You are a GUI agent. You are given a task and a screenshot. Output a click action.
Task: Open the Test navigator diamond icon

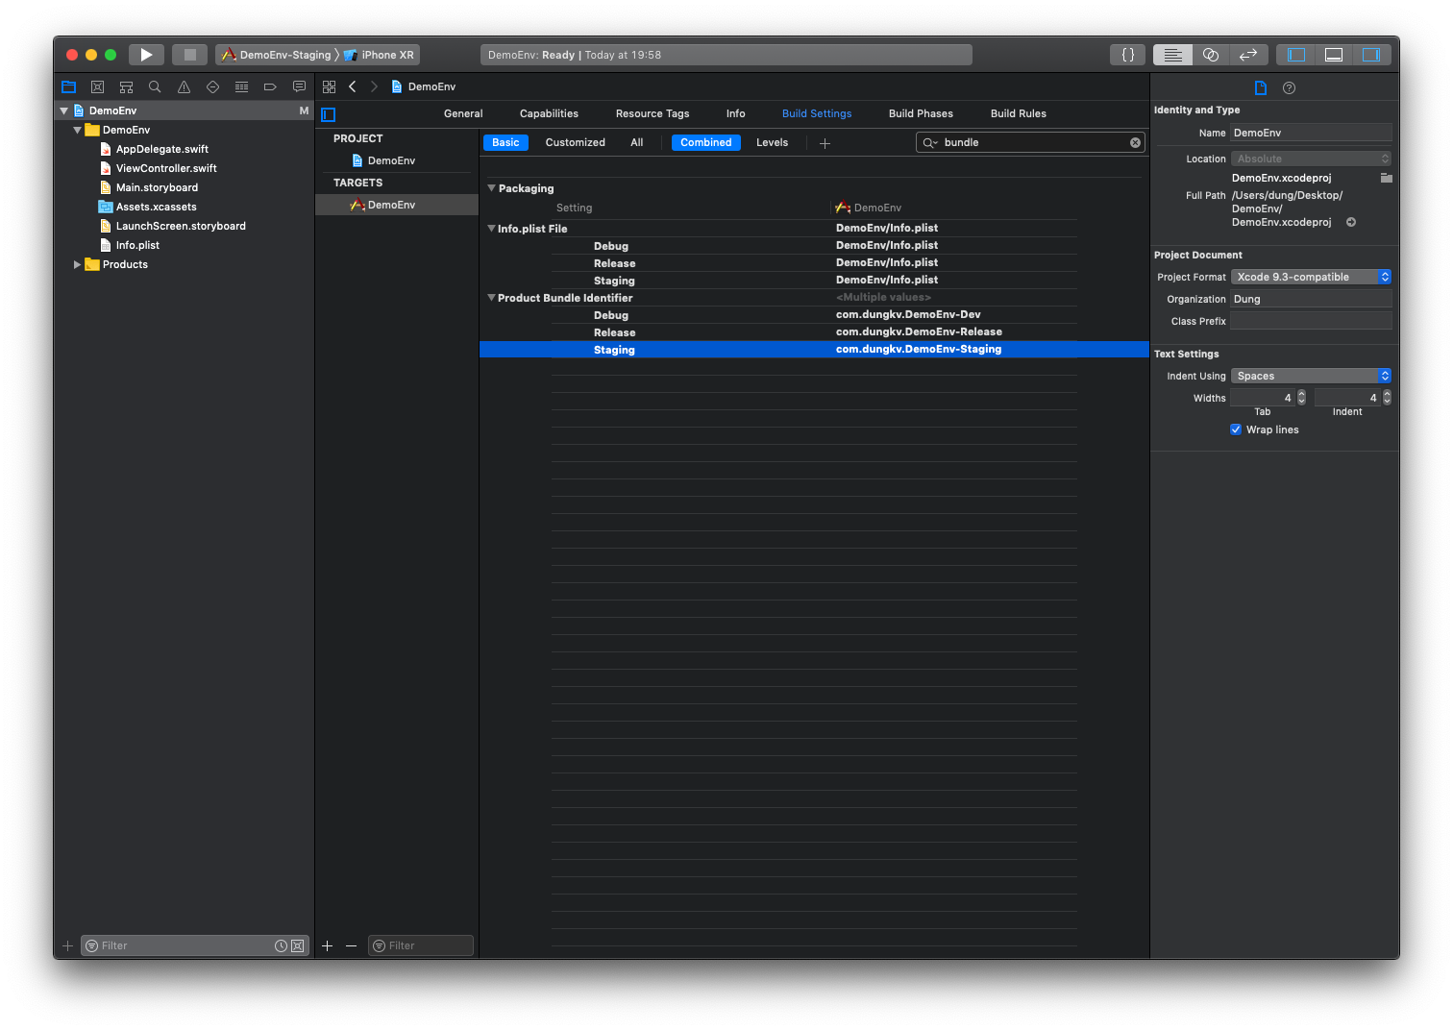pos(212,86)
